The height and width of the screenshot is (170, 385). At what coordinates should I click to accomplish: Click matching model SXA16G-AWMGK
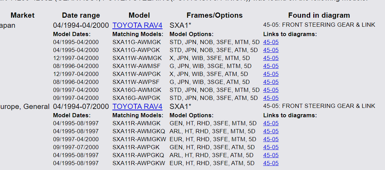pos(137,90)
